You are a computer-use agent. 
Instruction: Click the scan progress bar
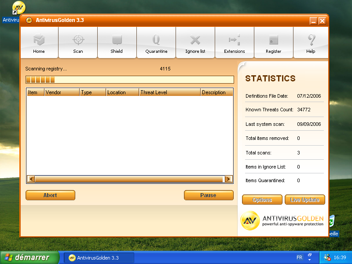click(x=130, y=80)
